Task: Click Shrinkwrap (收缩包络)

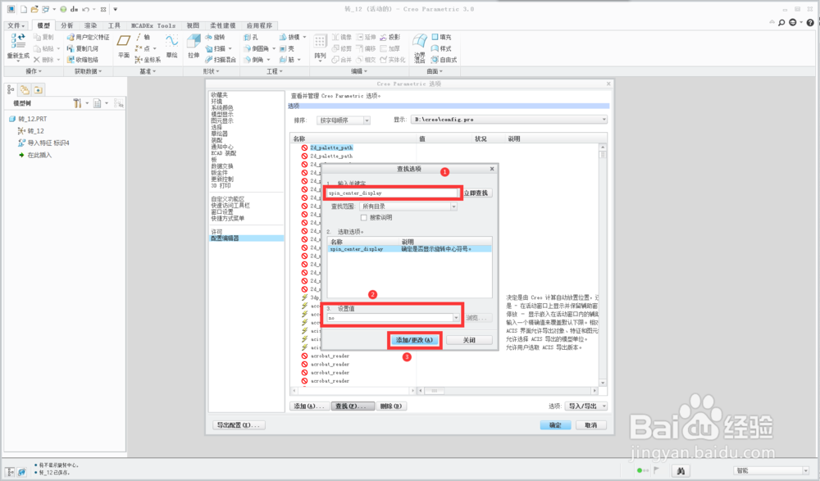Action: pyautogui.click(x=83, y=60)
